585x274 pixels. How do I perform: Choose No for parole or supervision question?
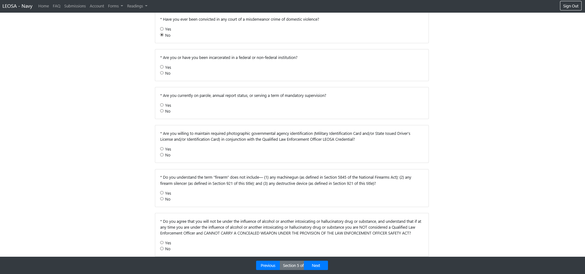(x=162, y=111)
